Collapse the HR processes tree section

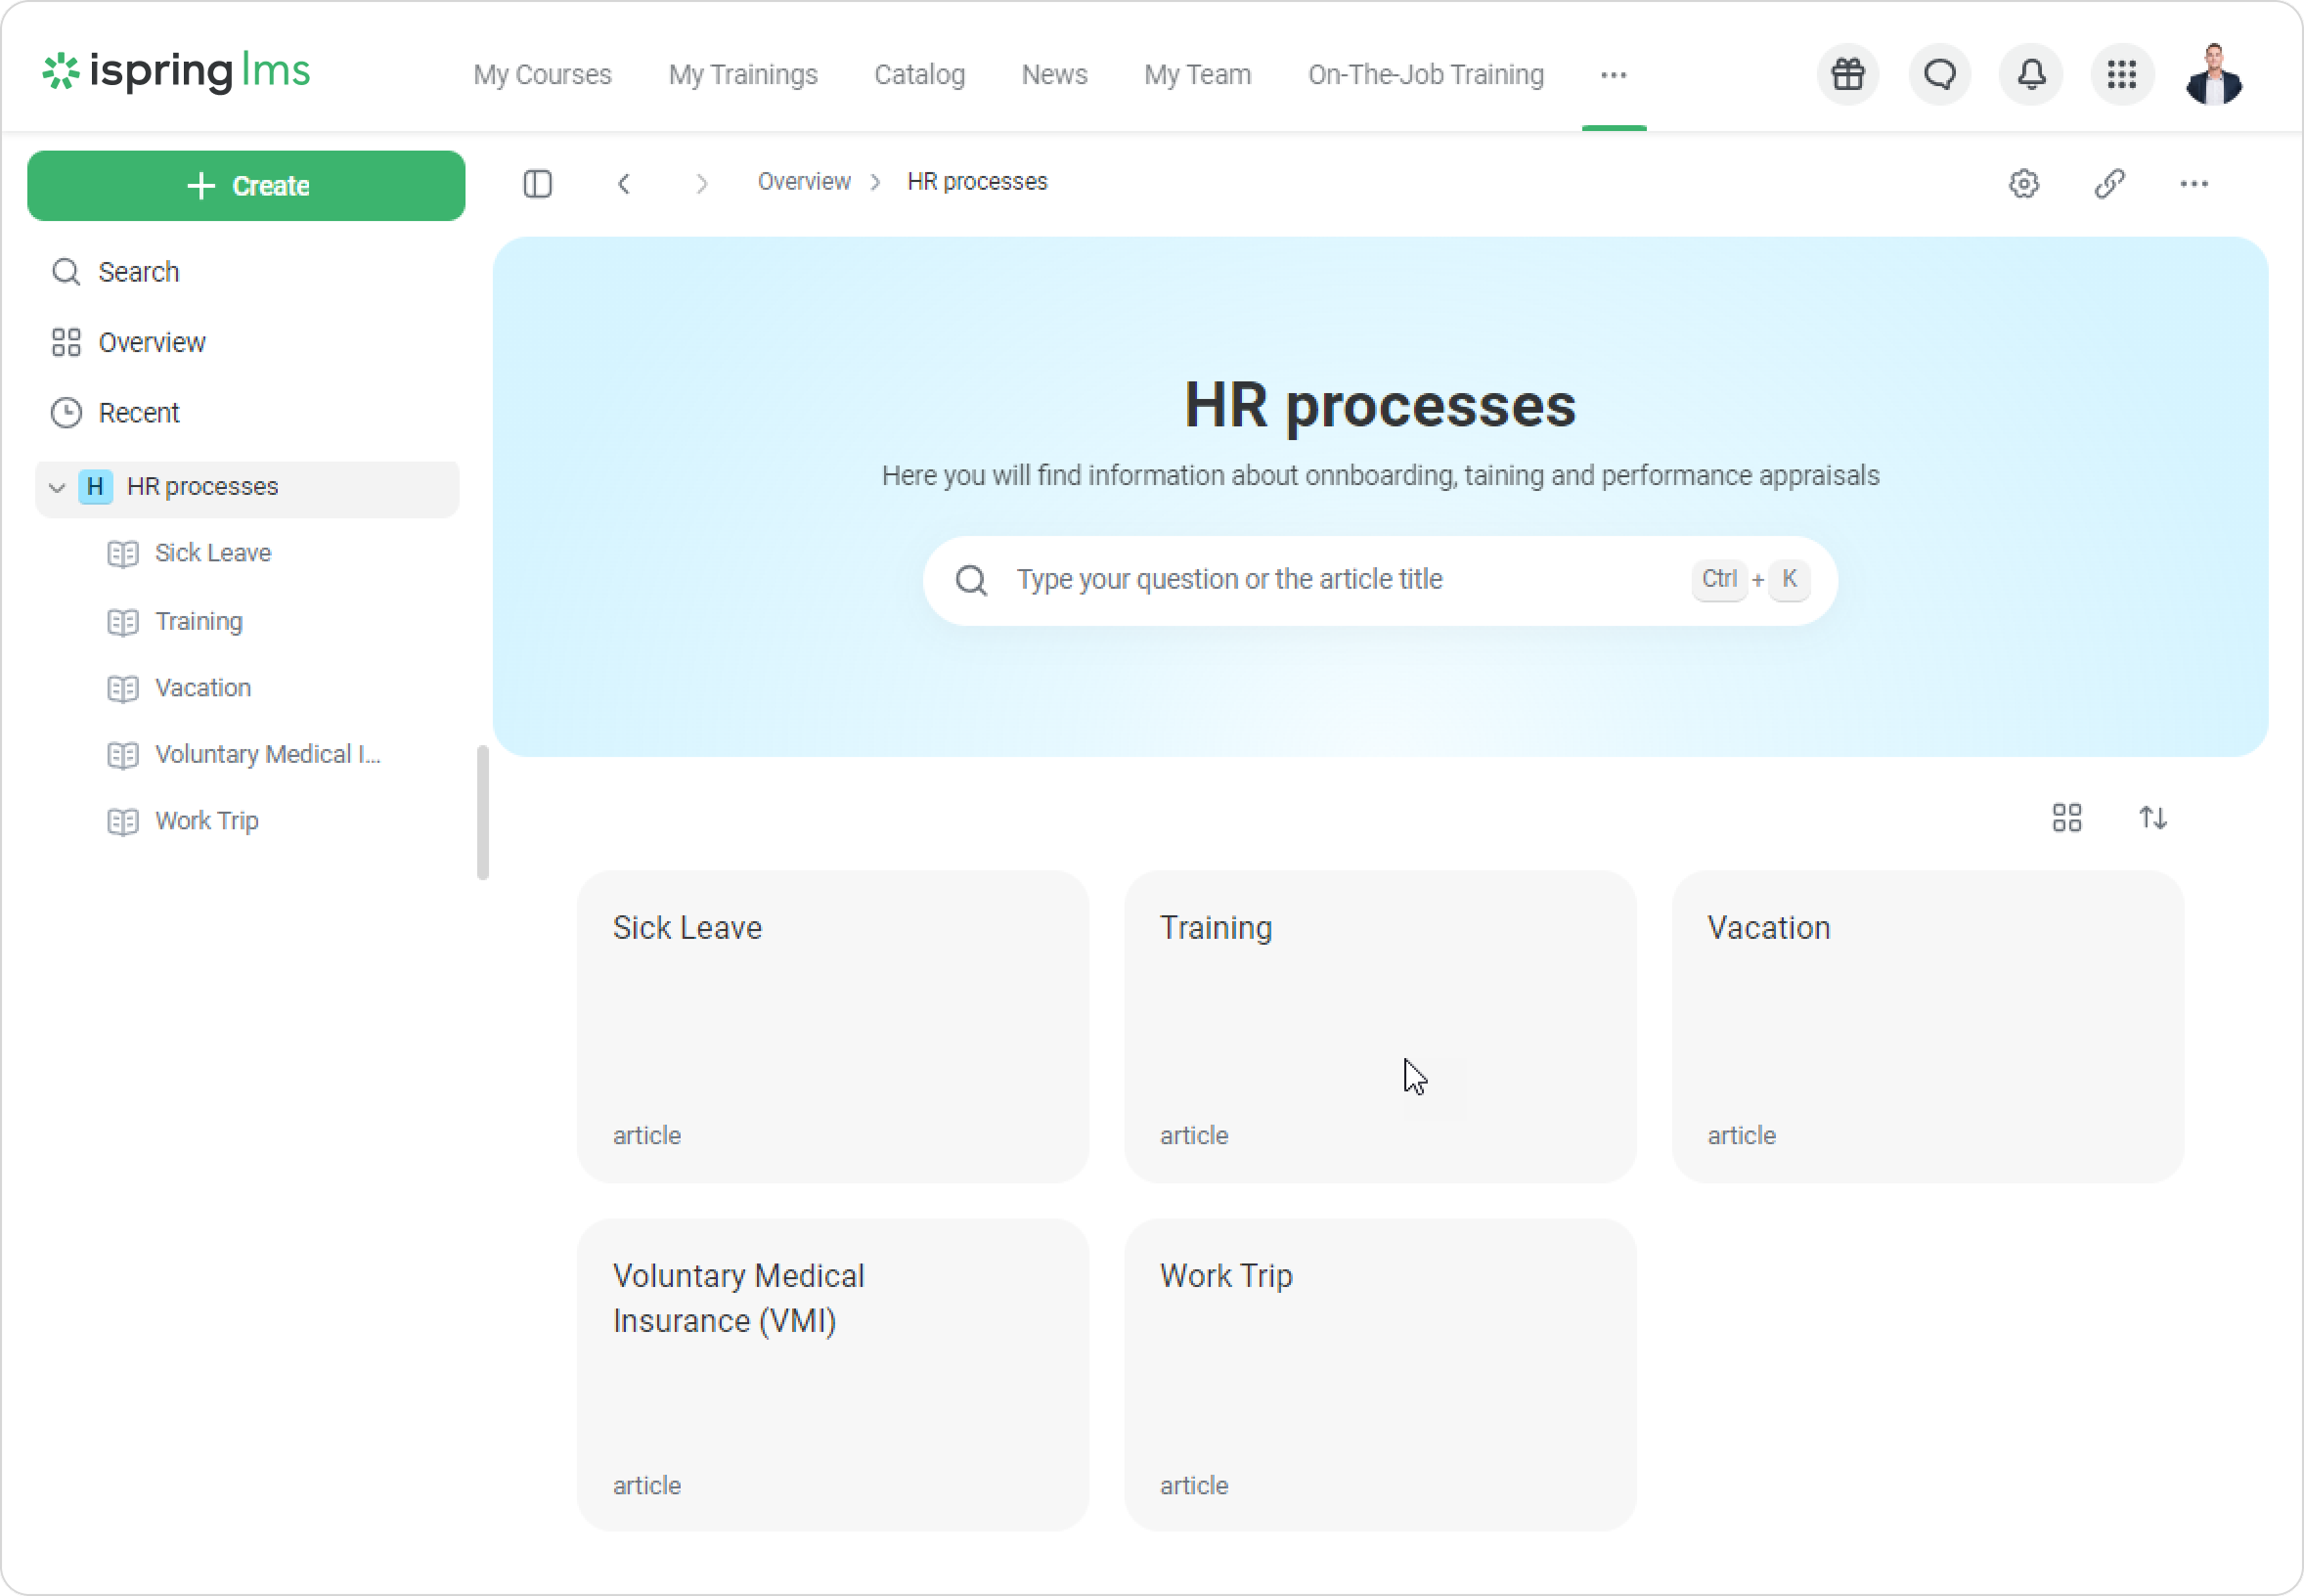57,488
